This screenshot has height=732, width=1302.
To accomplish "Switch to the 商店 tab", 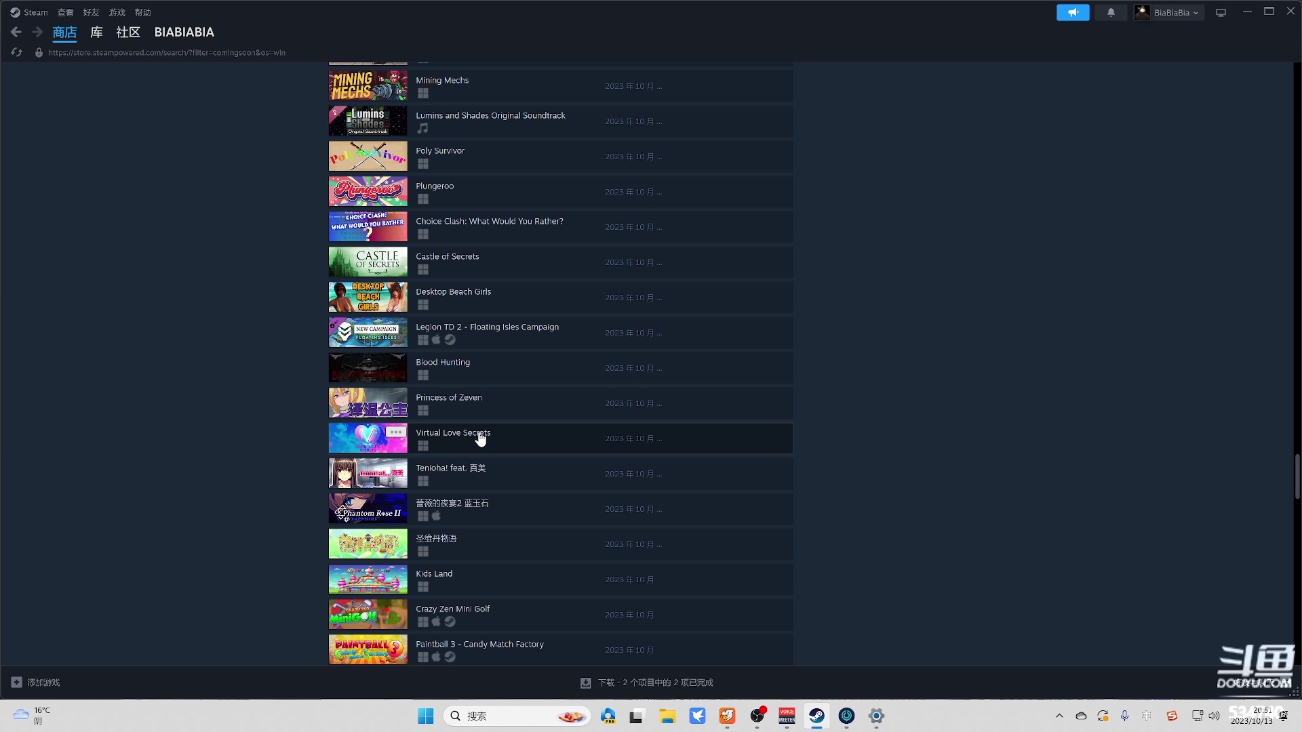I will pyautogui.click(x=65, y=32).
